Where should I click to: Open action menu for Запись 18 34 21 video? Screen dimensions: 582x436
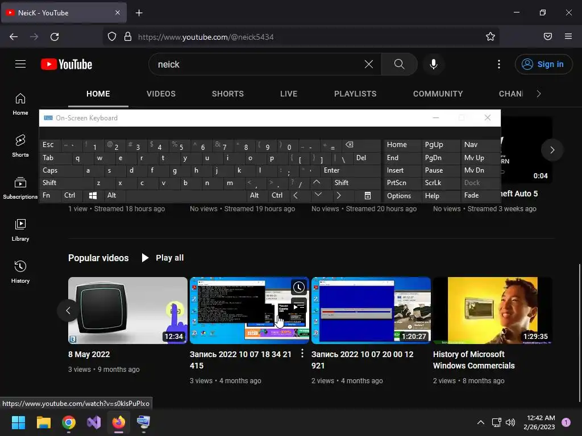(x=302, y=353)
